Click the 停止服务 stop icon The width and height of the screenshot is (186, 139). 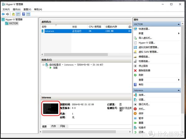click(135, 66)
